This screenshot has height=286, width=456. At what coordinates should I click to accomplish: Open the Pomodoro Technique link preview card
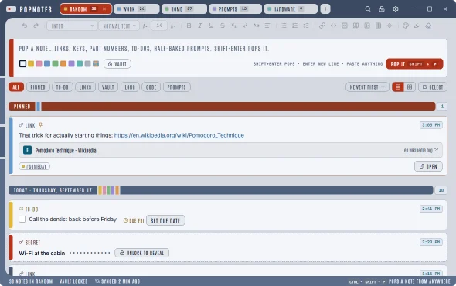click(x=230, y=150)
